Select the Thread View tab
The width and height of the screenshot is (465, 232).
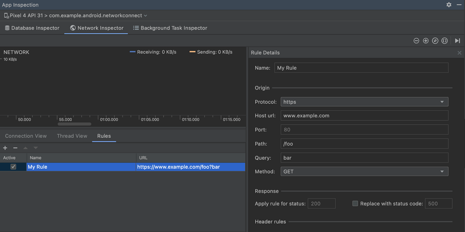[72, 136]
